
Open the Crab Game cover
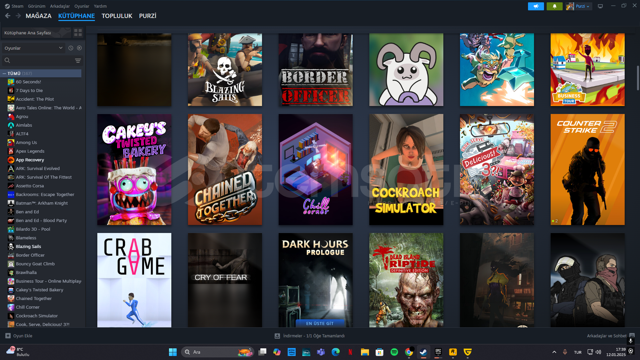[134, 280]
